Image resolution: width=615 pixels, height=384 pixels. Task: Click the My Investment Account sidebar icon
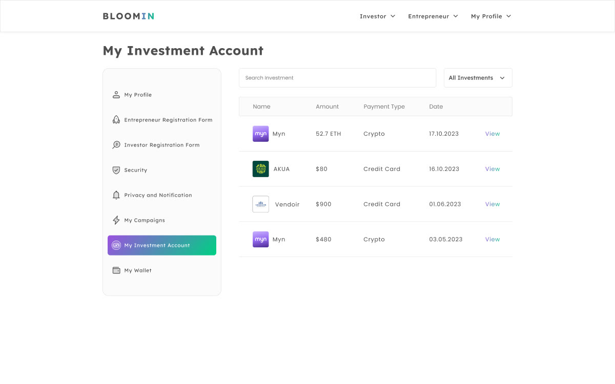click(x=116, y=245)
